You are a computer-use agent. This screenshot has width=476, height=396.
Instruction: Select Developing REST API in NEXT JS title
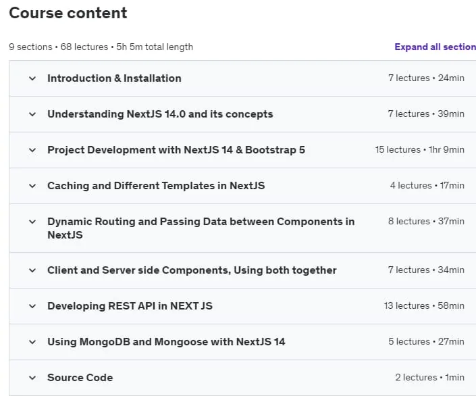[x=130, y=306]
